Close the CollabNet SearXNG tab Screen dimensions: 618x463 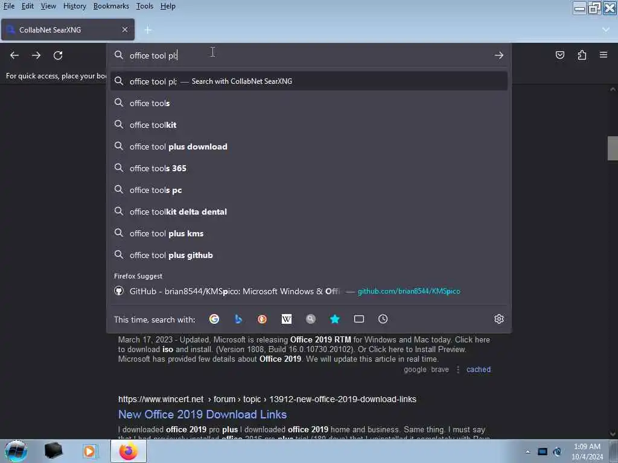point(124,30)
